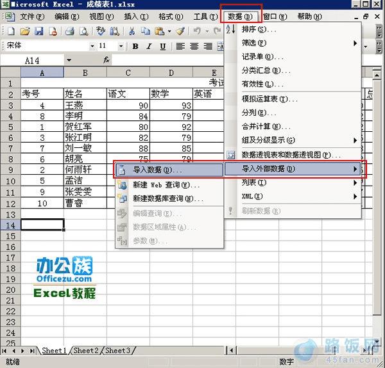
Task: Open the 窗口(W) menu
Action: point(275,17)
